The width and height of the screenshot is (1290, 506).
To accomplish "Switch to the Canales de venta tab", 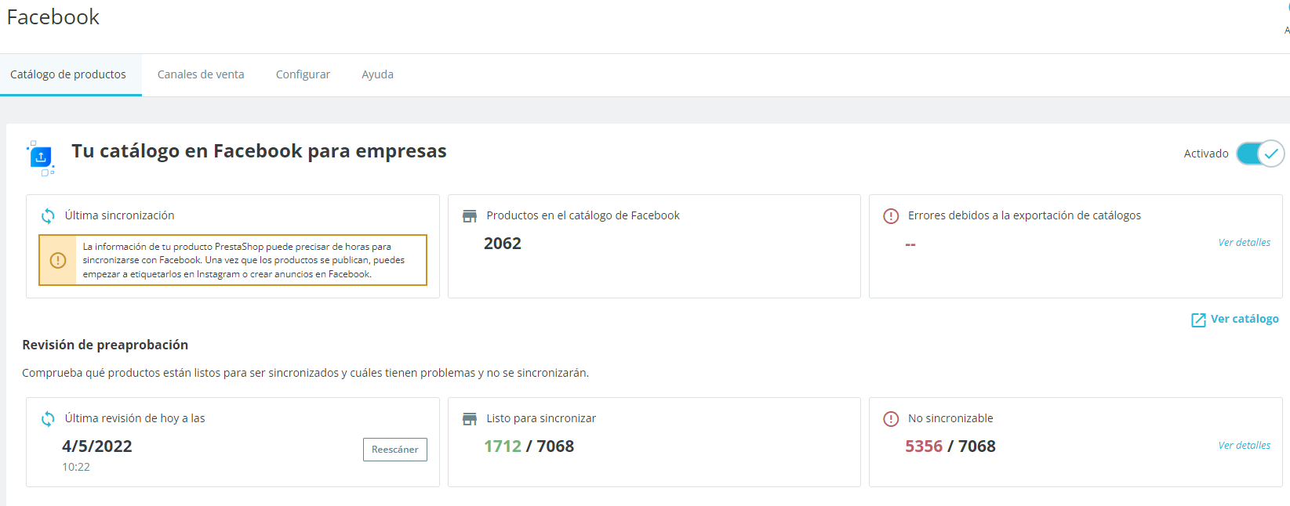I will [201, 74].
